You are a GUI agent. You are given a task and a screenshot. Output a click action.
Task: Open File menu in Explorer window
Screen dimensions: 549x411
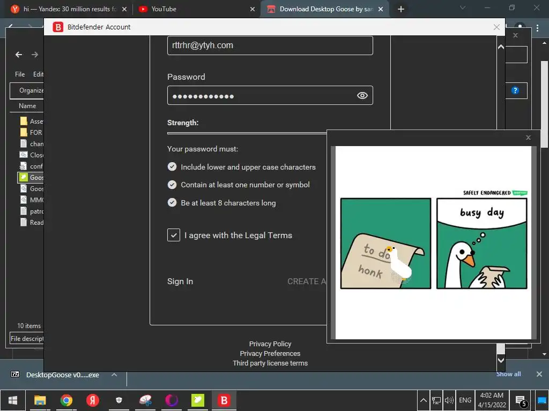point(20,74)
